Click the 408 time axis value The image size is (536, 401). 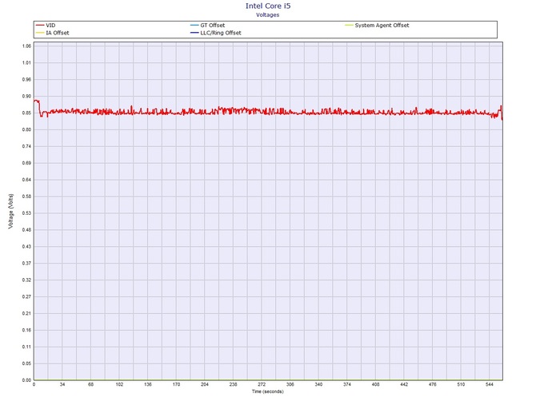(x=375, y=384)
